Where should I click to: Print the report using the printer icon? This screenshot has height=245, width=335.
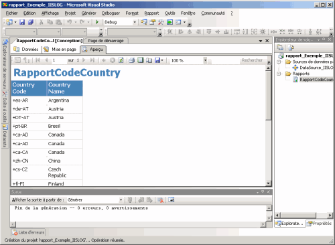click(x=131, y=60)
